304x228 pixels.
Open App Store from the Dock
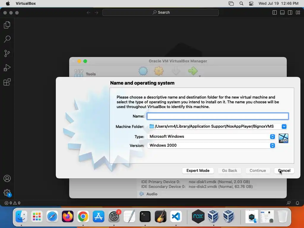(99, 216)
